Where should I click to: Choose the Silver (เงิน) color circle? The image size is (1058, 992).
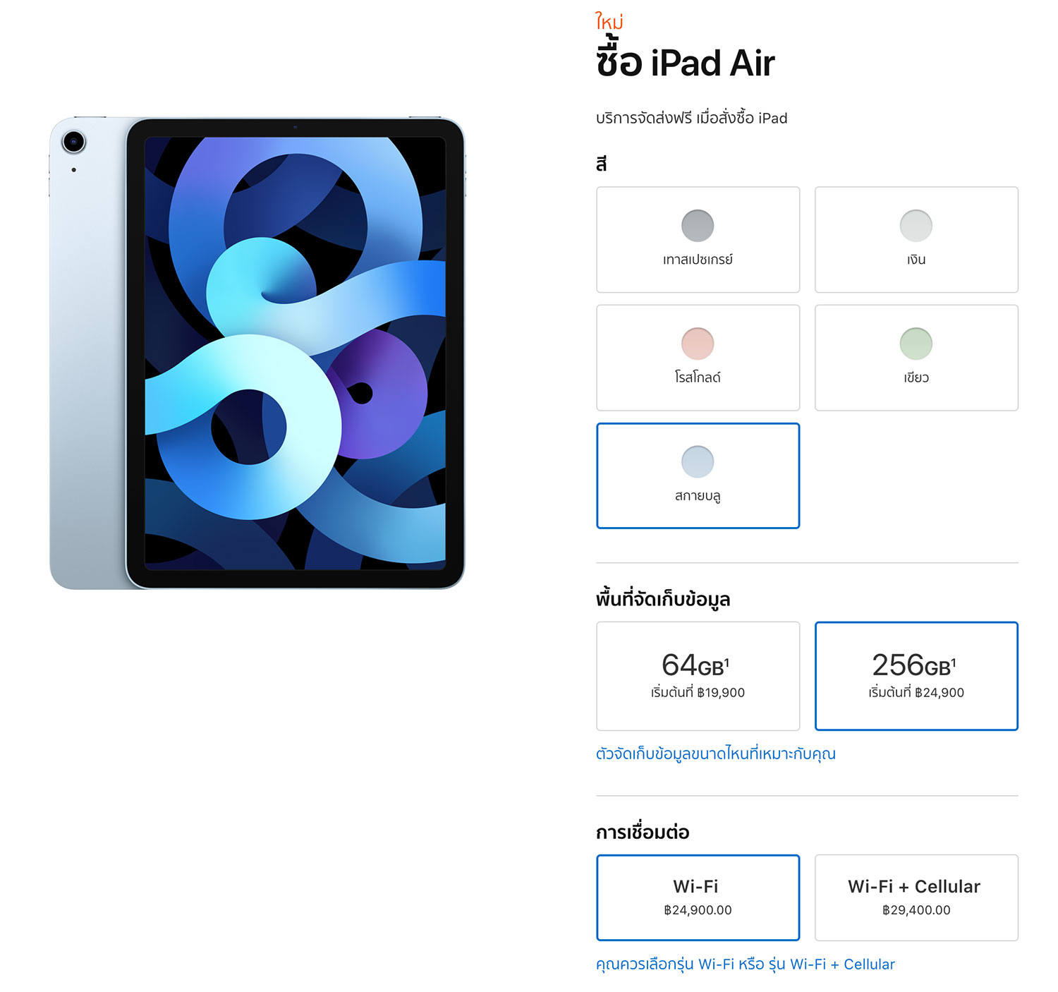[916, 226]
